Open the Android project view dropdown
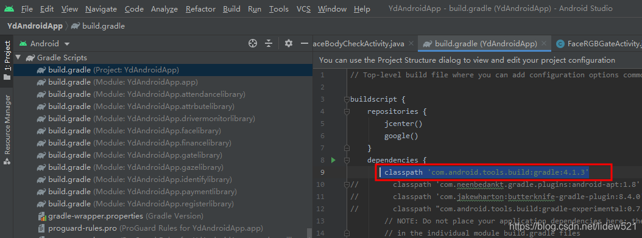This screenshot has width=642, height=238. pos(44,43)
